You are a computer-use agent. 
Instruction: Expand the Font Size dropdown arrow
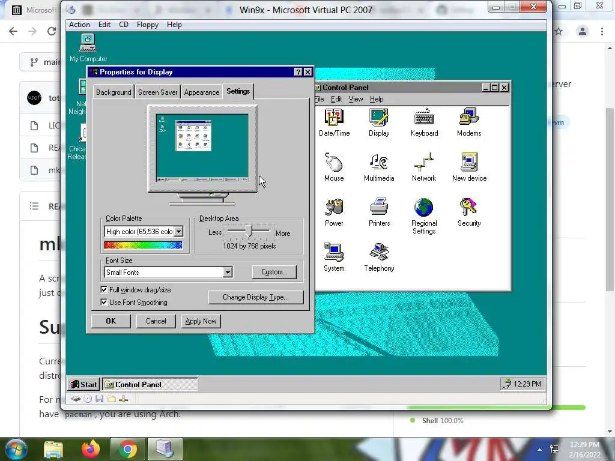[228, 273]
